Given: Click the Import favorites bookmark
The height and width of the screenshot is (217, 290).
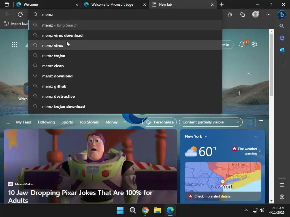Looking at the screenshot, I should 16,24.
